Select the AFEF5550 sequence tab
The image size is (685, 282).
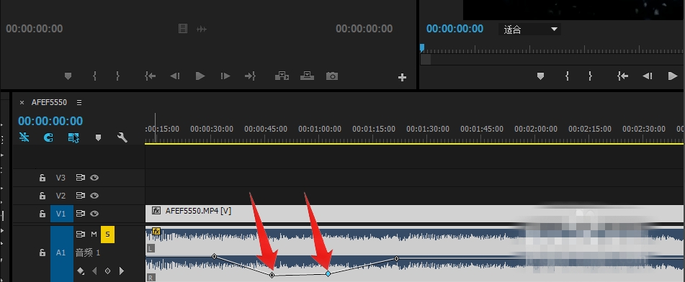[49, 103]
